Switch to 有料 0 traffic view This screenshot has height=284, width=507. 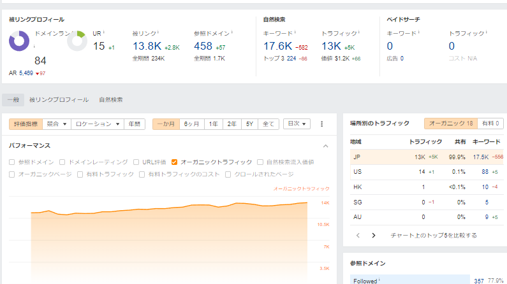pos(490,124)
